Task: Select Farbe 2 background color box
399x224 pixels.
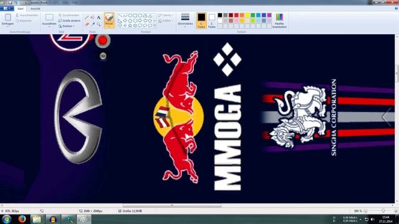Action: coord(212,21)
